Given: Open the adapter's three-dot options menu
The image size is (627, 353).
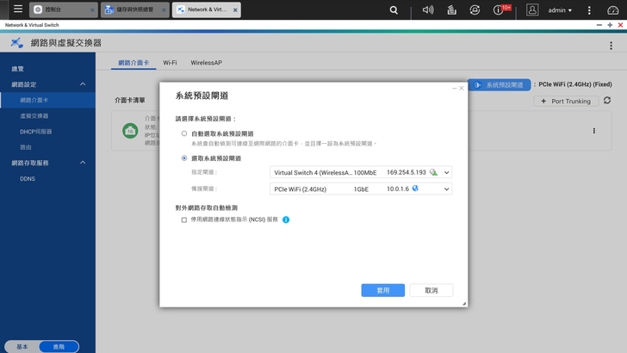Looking at the screenshot, I should pos(593,131).
